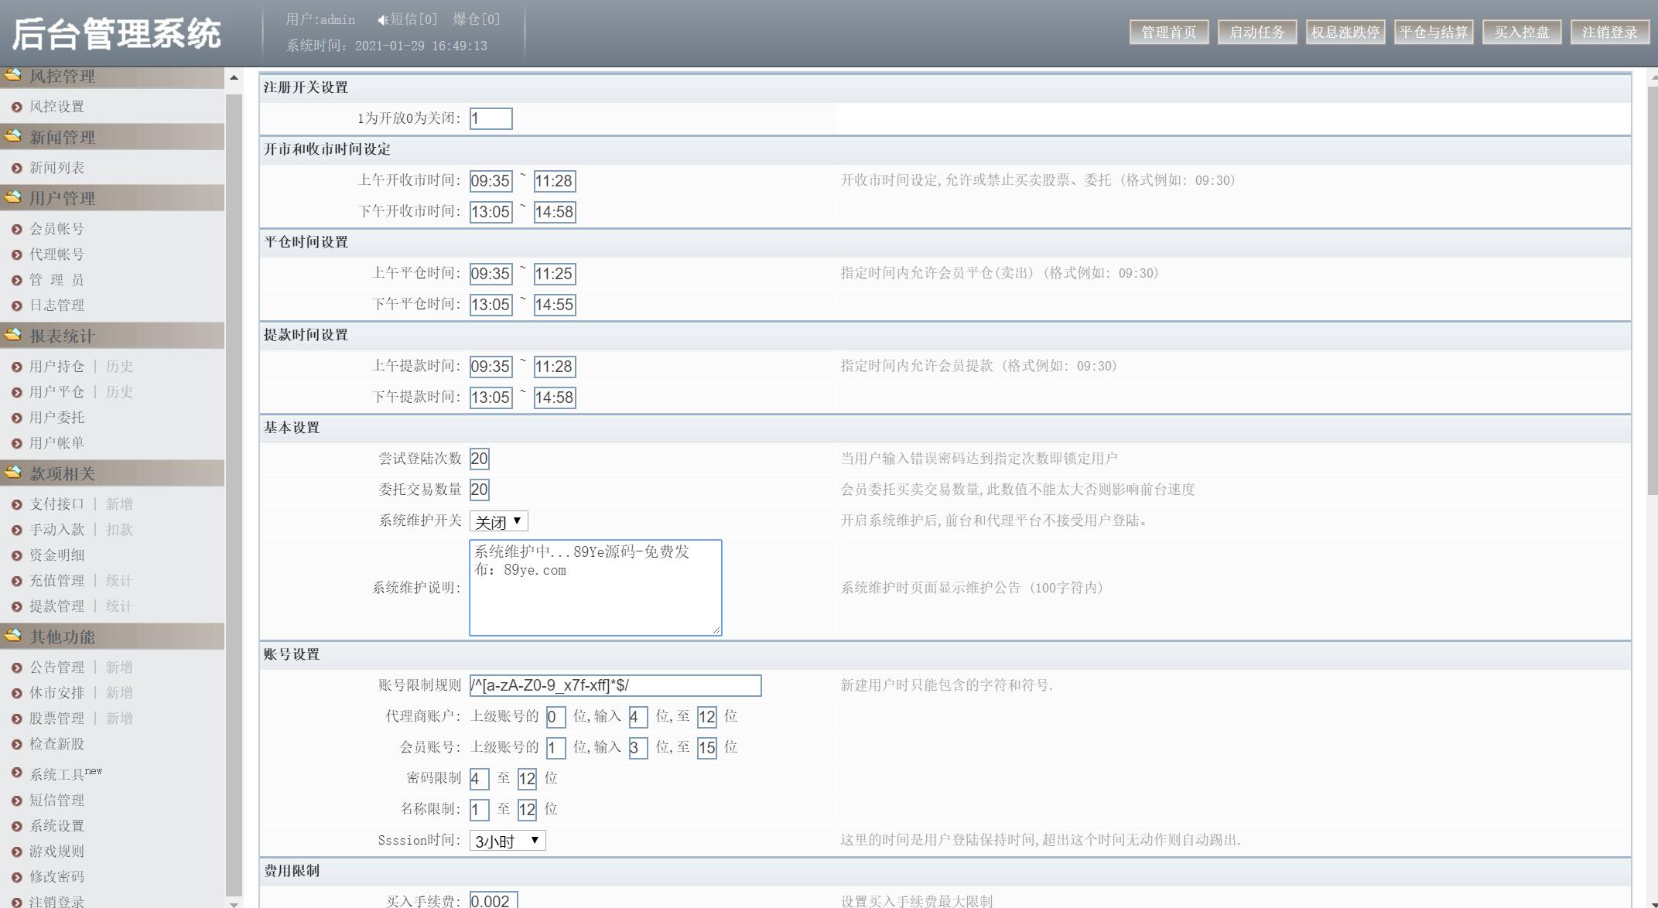The height and width of the screenshot is (908, 1658).
Task: Click bullet icon beside 短信管理
Action: coord(17,800)
